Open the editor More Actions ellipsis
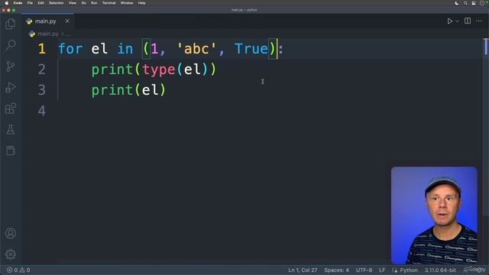Viewport: 489px width, 275px height. pos(479,21)
